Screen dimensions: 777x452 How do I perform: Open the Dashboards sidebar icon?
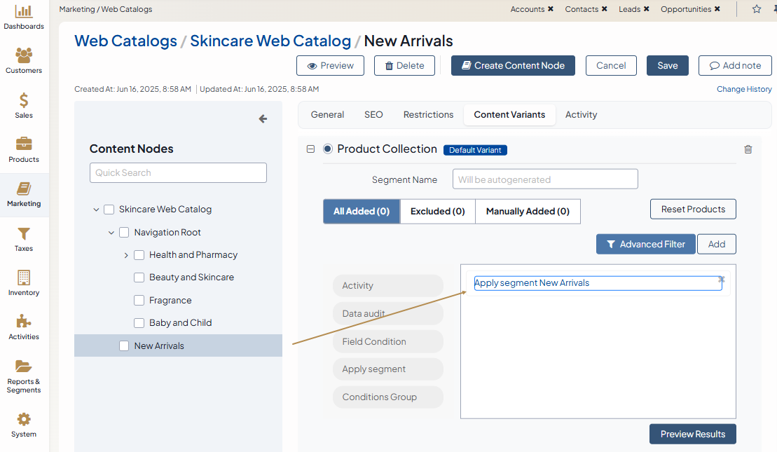[24, 12]
